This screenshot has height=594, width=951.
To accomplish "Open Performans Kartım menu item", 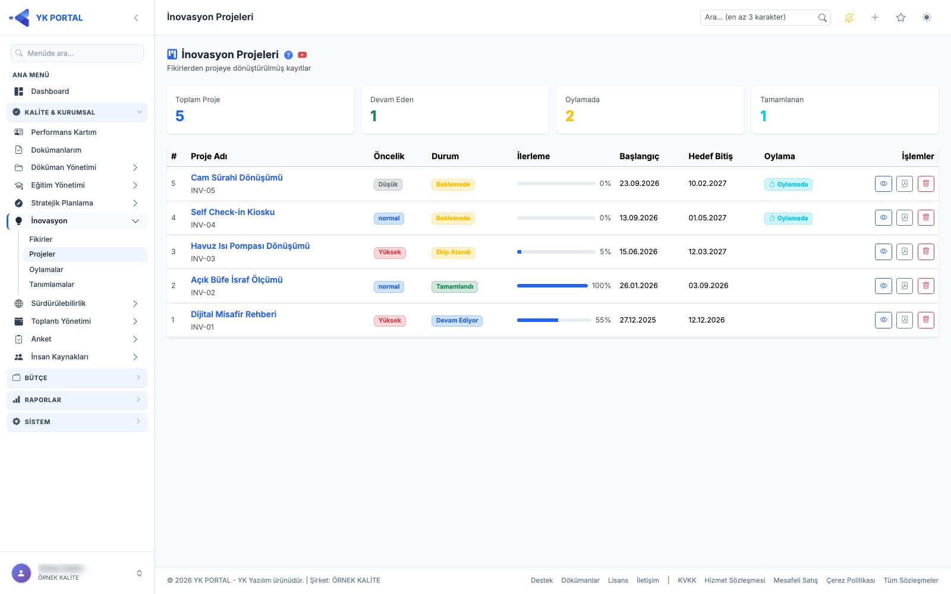I will pyautogui.click(x=77, y=132).
